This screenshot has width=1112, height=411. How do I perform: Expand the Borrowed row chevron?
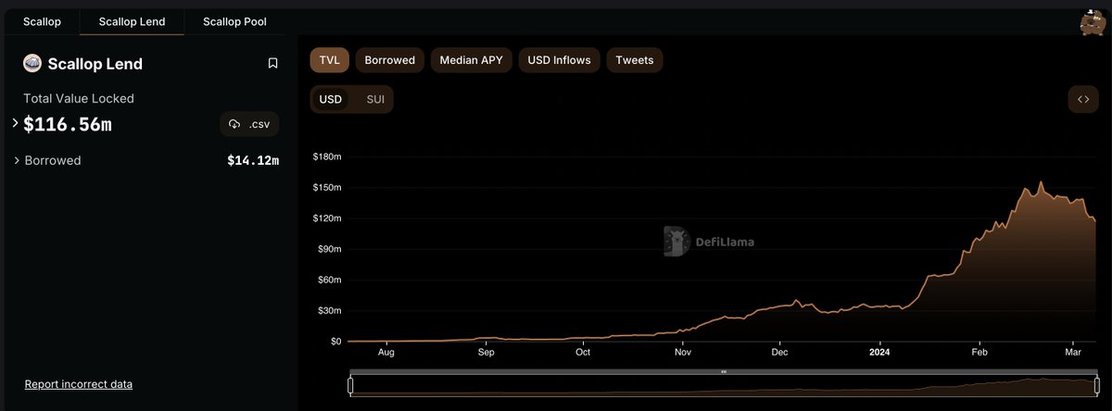click(x=17, y=161)
